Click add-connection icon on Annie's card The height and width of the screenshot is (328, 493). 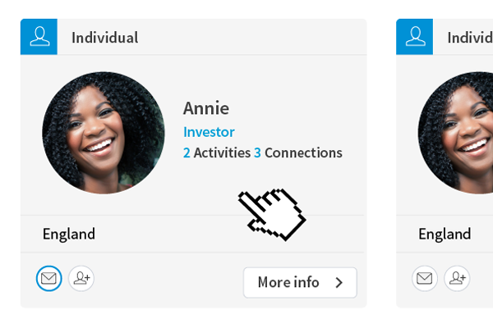(81, 279)
